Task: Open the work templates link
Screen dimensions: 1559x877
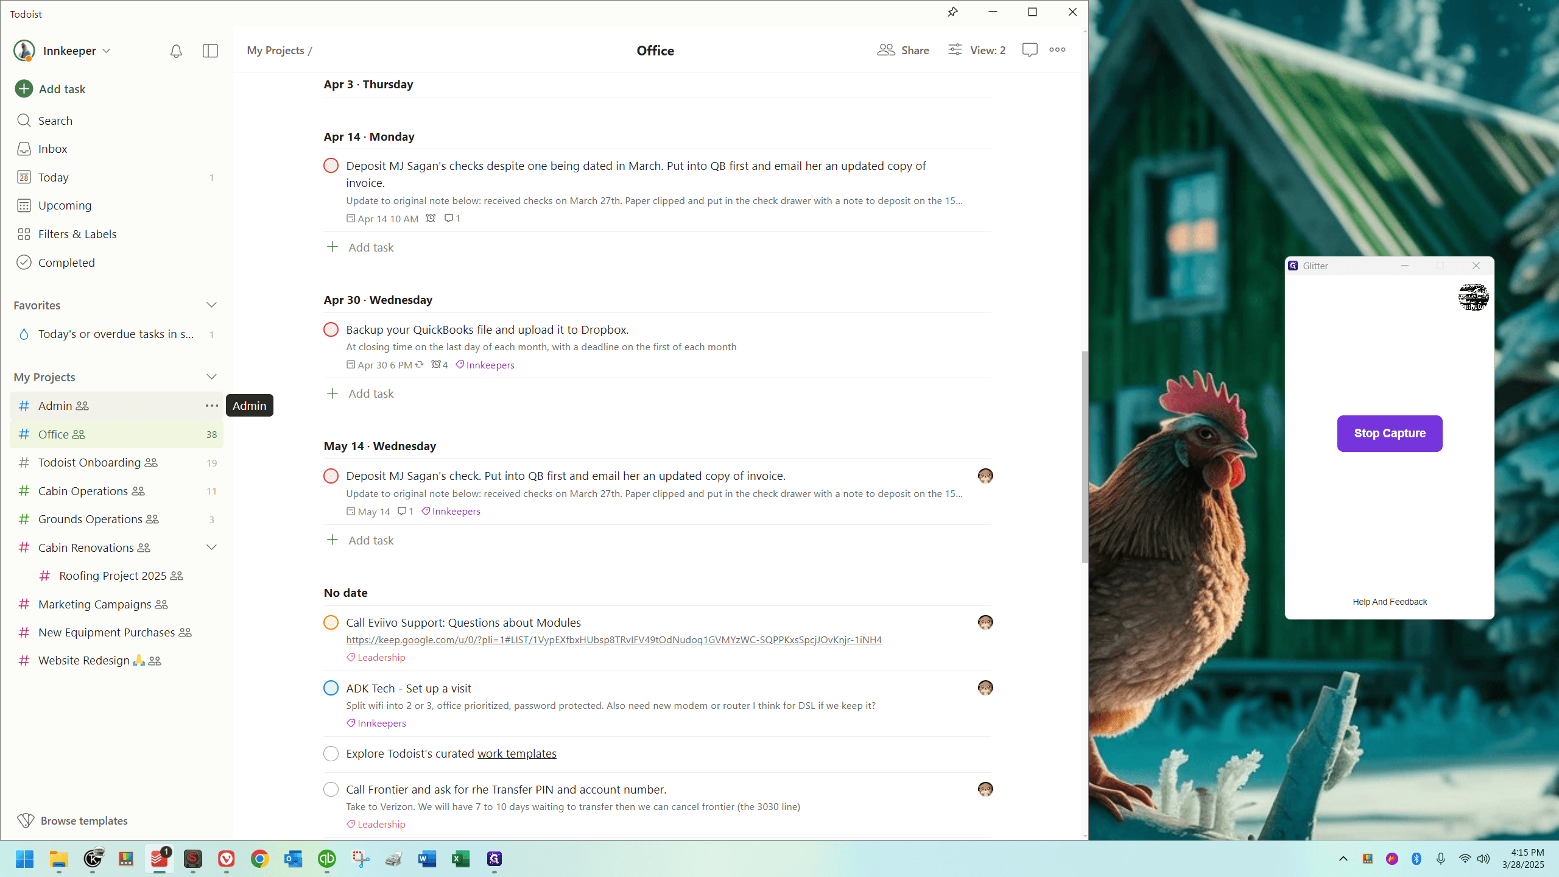Action: 516,754
